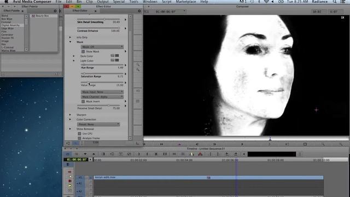
Task: Open the Marketplace menu
Action: (x=186, y=2)
